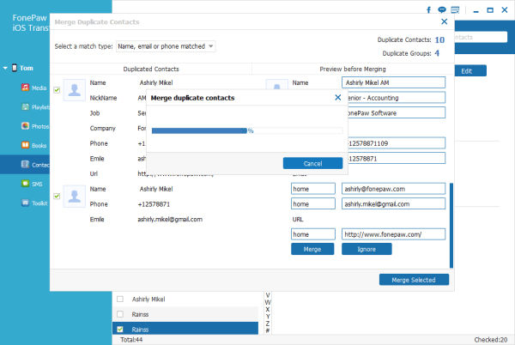
Task: Open the Playlists category
Action: [35, 107]
